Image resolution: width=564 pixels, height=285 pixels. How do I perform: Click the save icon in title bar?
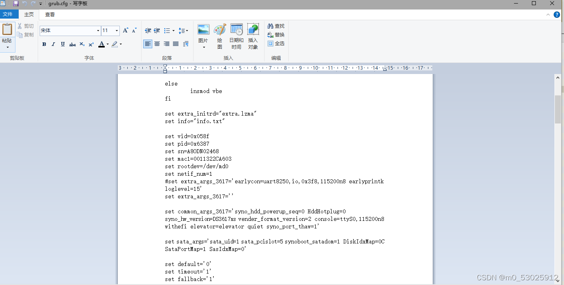pyautogui.click(x=16, y=4)
